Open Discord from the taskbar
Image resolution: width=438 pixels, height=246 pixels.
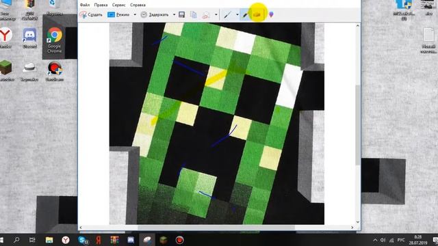(131, 240)
